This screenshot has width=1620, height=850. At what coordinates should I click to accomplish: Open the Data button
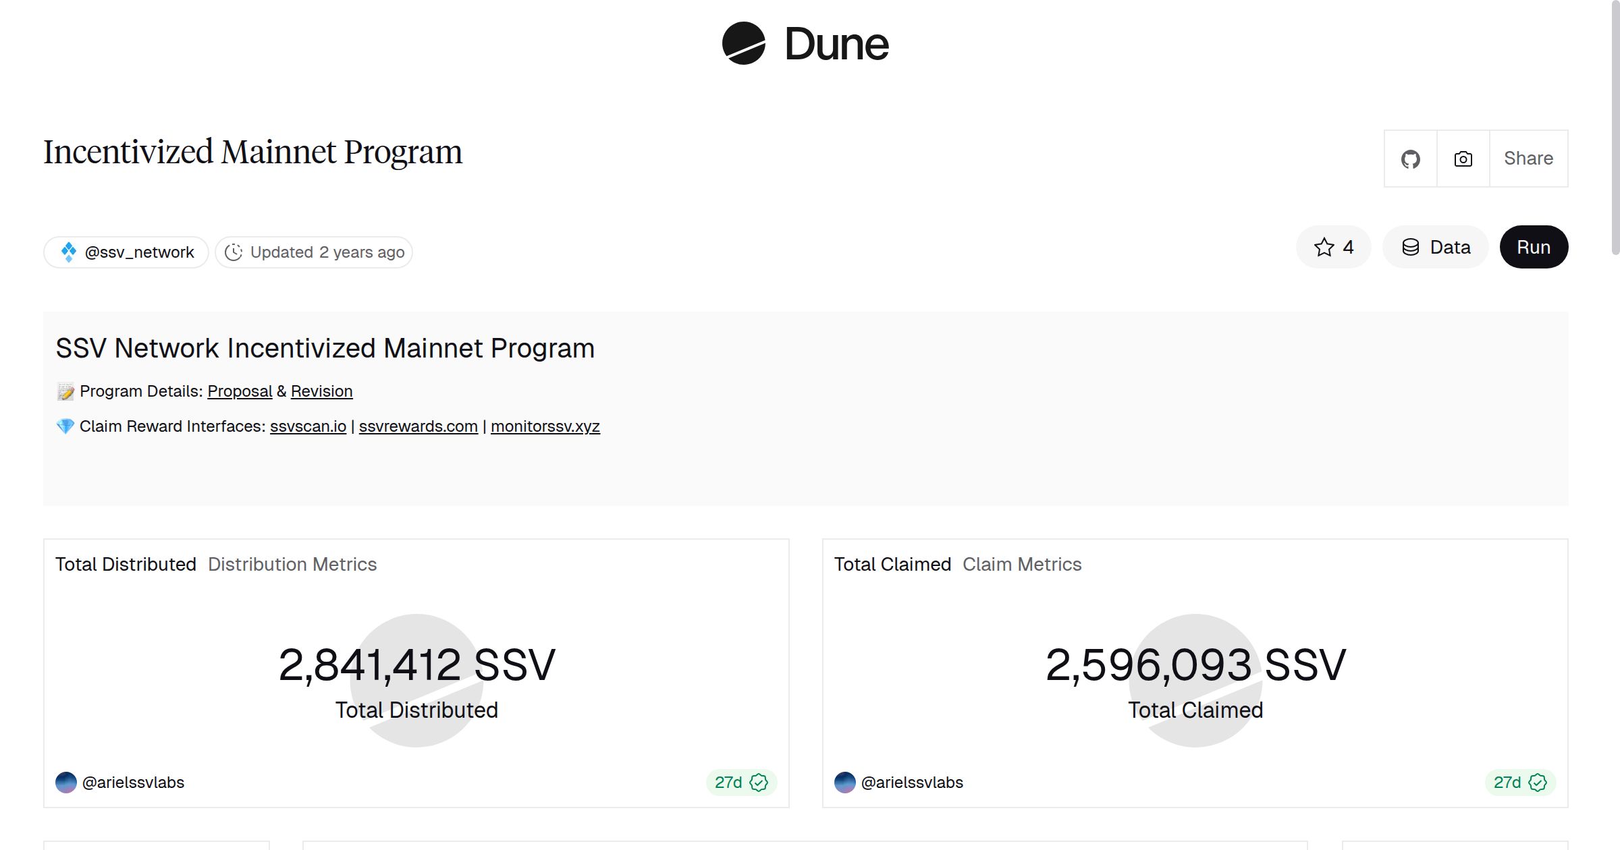pos(1436,247)
